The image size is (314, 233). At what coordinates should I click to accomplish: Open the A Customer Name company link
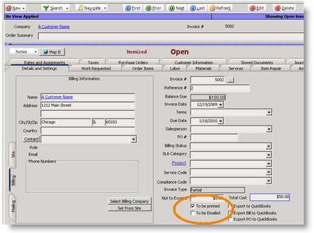[54, 27]
